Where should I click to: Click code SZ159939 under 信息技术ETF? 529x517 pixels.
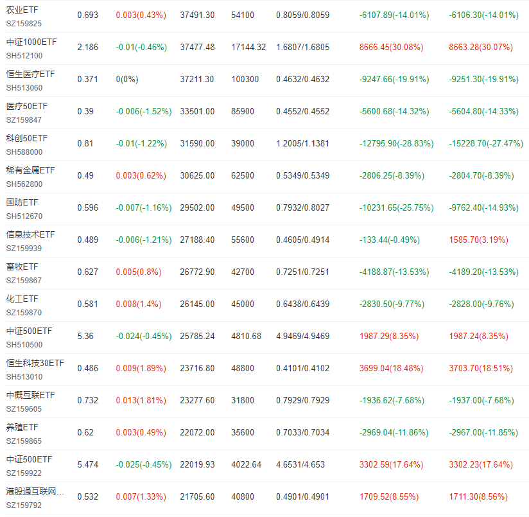point(24,249)
